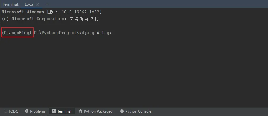Click the Problems warning circle icon

pyautogui.click(x=27, y=111)
